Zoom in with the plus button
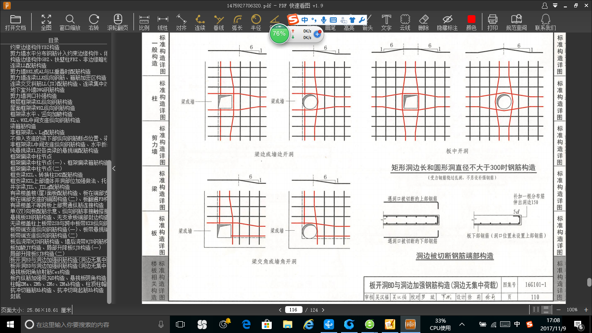Screen dimensions: 592x333 point(586,310)
